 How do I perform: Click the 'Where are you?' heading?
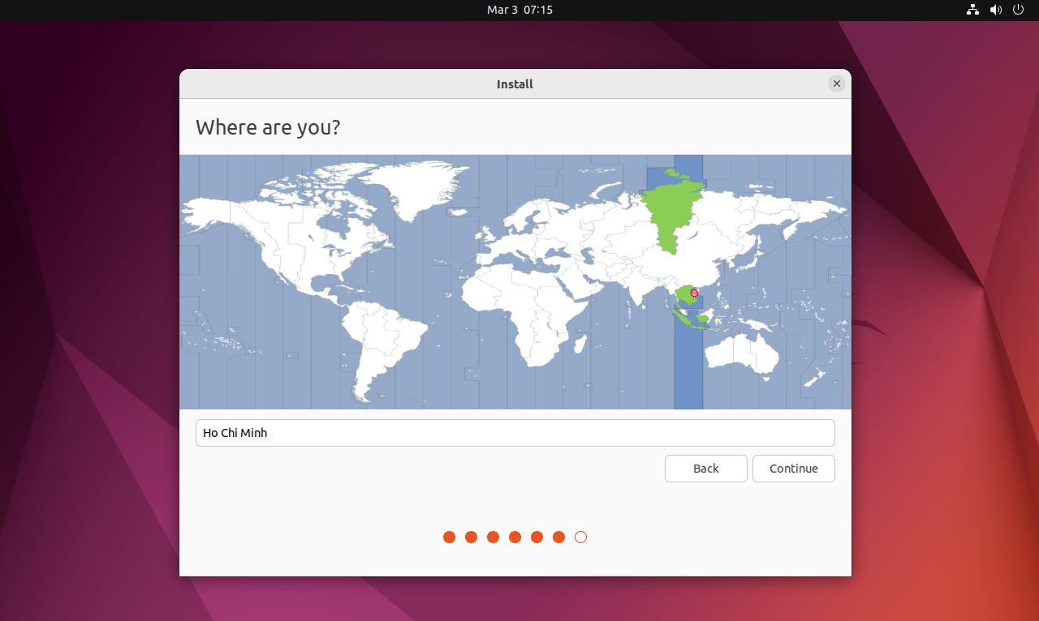[268, 127]
